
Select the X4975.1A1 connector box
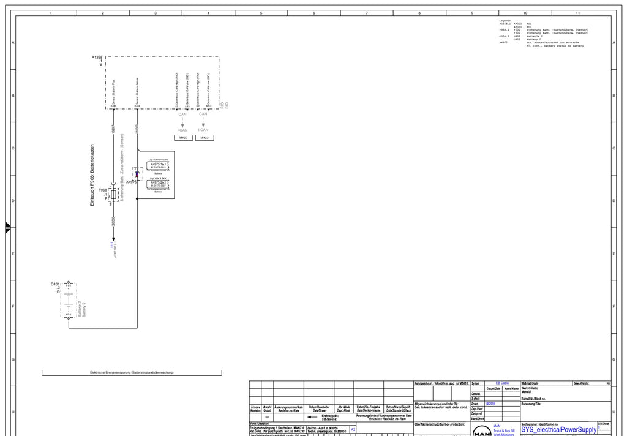[159, 165]
